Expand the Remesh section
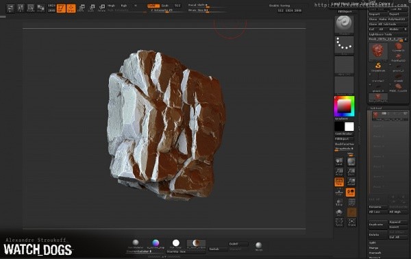The image size is (411, 259). pos(375,253)
